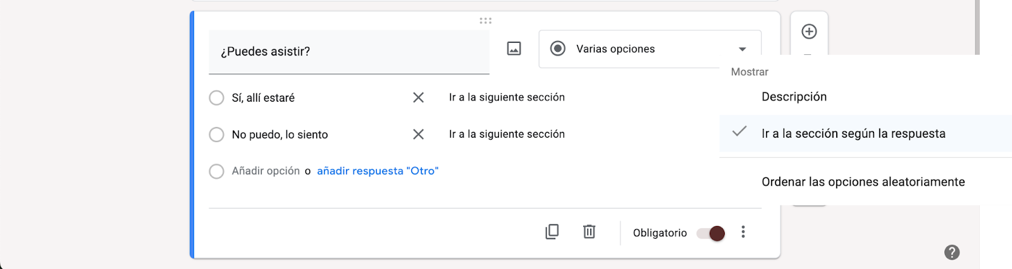
Task: Toggle the Obligatorio switch
Action: click(x=710, y=233)
